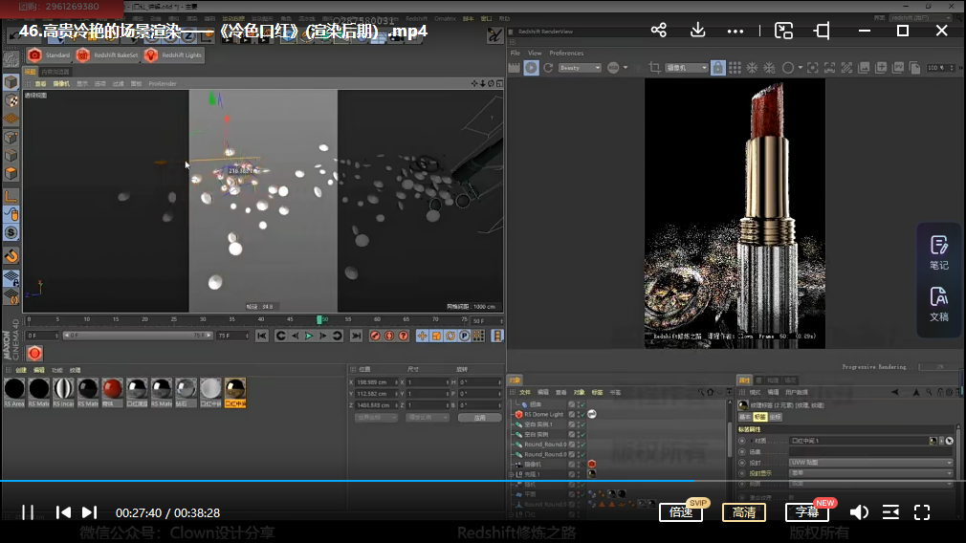The width and height of the screenshot is (966, 543).
Task: Skip to previous video
Action: click(63, 512)
